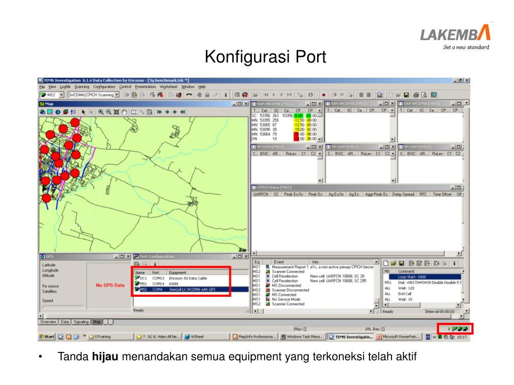This screenshot has width=514, height=385.
Task: Click the first-item arrow in Map toolbar
Action: coord(159,112)
